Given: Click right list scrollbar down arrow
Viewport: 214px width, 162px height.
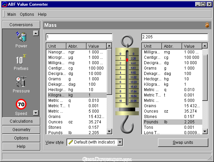Looking at the screenshot, I should tap(205, 131).
